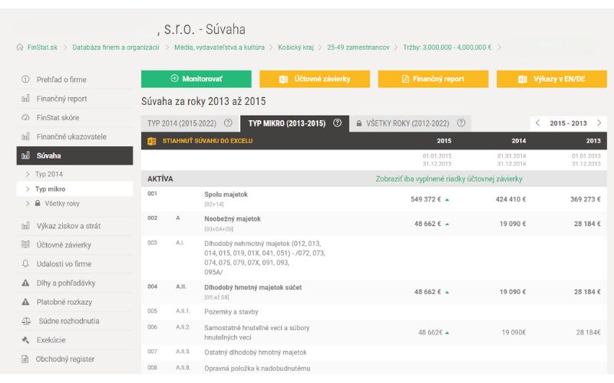The height and width of the screenshot is (383, 614).
Task: Advance year range with right chevron
Action: (x=599, y=123)
